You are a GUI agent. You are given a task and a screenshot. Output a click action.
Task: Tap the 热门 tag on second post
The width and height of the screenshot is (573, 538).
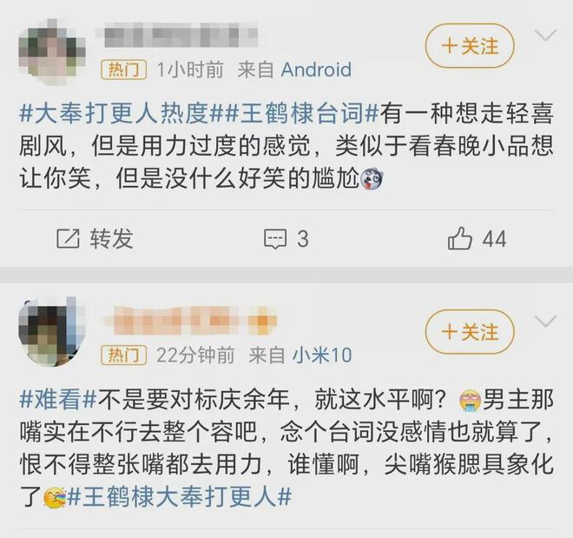(124, 355)
